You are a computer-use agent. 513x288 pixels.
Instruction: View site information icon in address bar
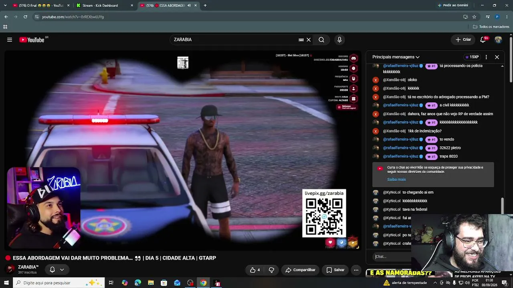click(x=36, y=17)
